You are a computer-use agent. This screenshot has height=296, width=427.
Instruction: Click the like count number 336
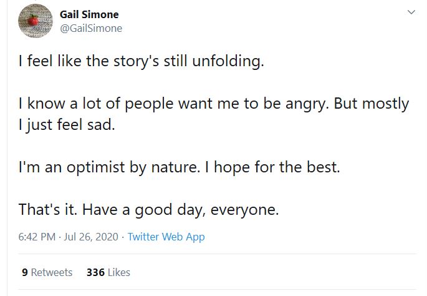tap(95, 272)
